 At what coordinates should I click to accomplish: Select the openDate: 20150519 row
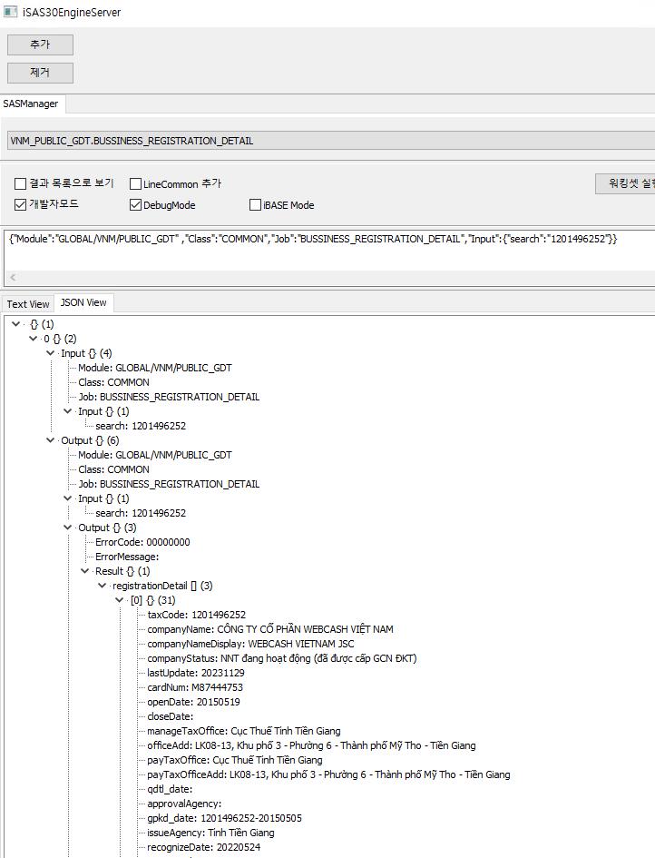[x=193, y=702]
